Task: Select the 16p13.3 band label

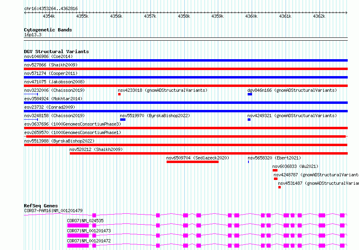Action: 33,35
